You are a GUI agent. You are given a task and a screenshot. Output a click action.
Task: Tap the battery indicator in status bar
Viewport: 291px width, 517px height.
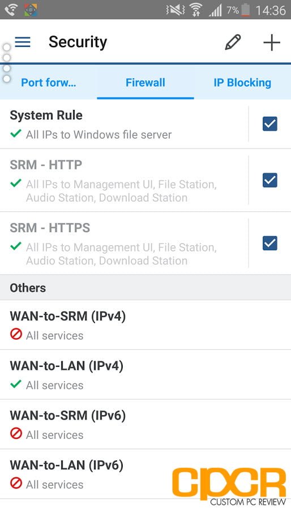click(246, 10)
